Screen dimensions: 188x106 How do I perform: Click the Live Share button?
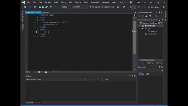coord(154,7)
